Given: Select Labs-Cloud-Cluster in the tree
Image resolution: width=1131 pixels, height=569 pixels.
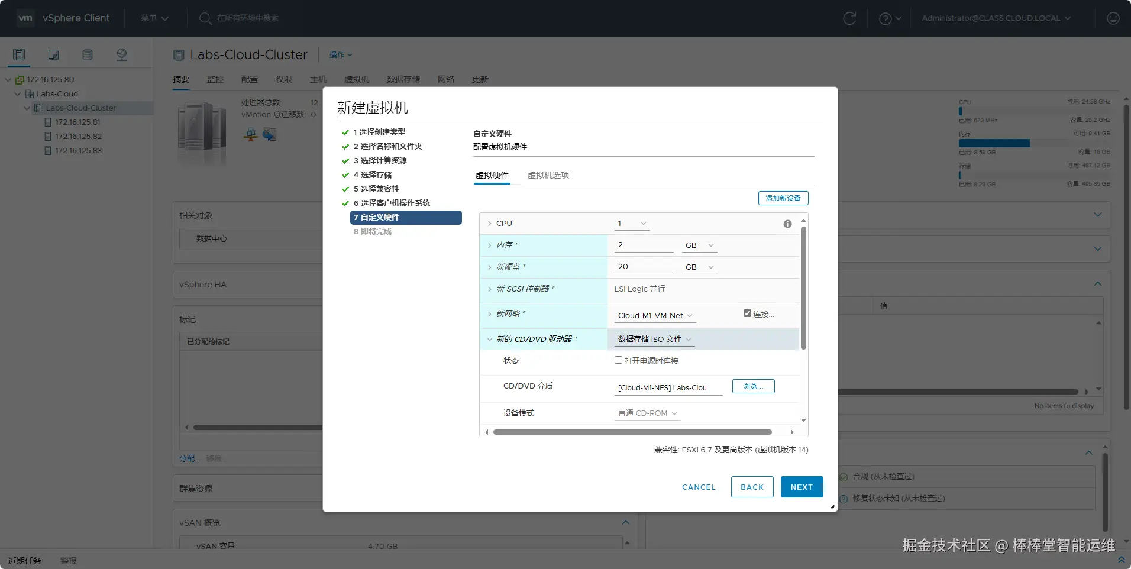Looking at the screenshot, I should pos(81,108).
